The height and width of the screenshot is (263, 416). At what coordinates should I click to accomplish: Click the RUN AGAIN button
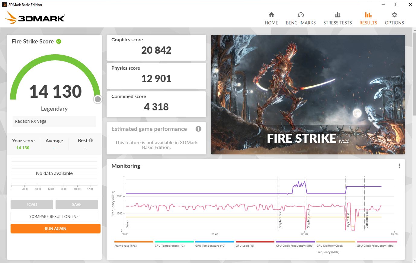pyautogui.click(x=55, y=229)
